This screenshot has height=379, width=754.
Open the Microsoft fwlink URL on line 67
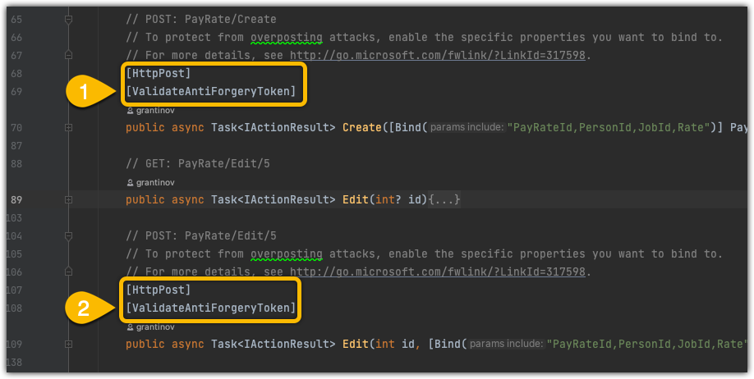click(438, 55)
